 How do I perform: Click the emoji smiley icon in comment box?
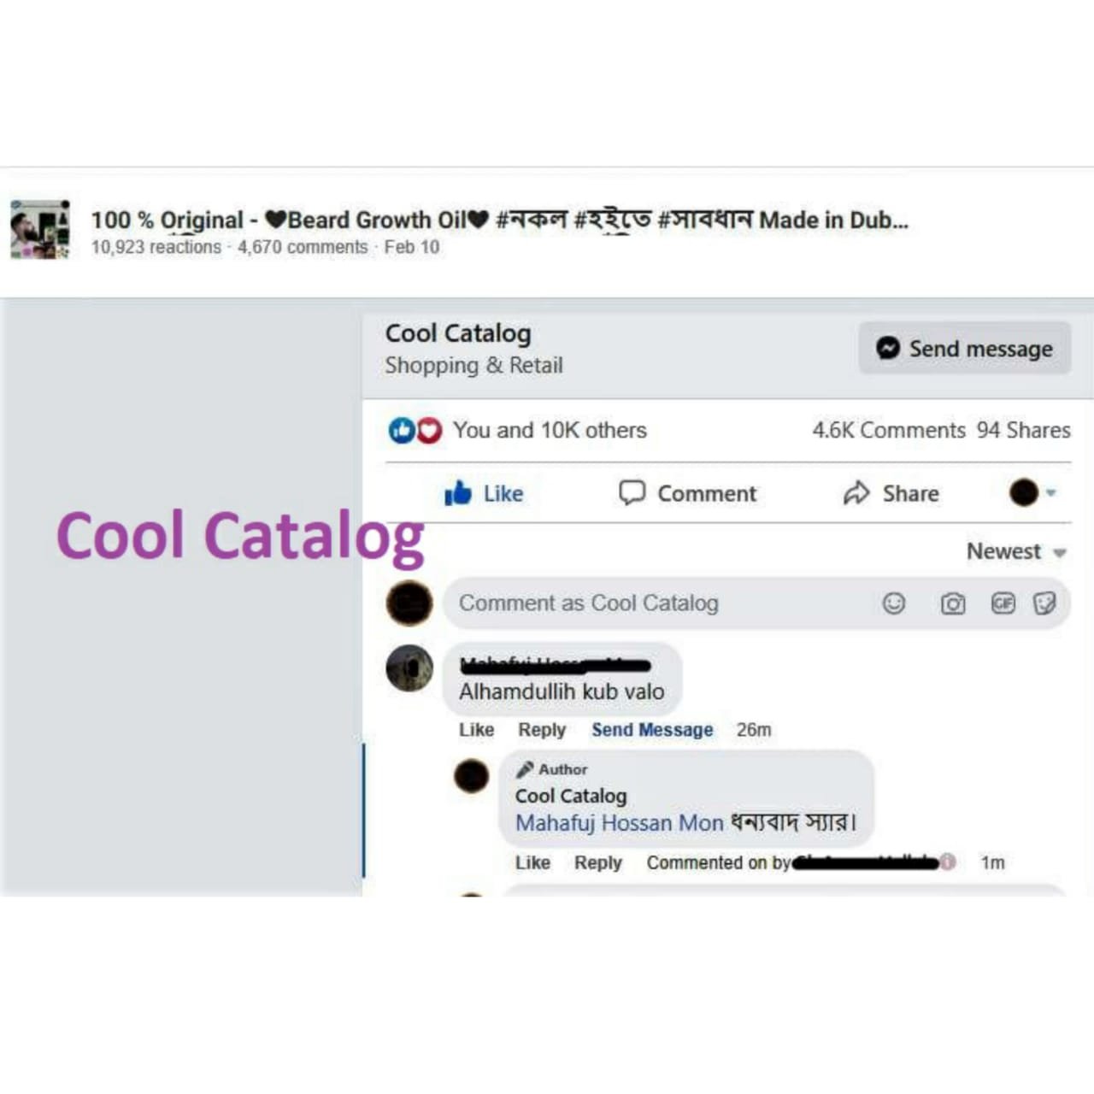click(x=893, y=603)
